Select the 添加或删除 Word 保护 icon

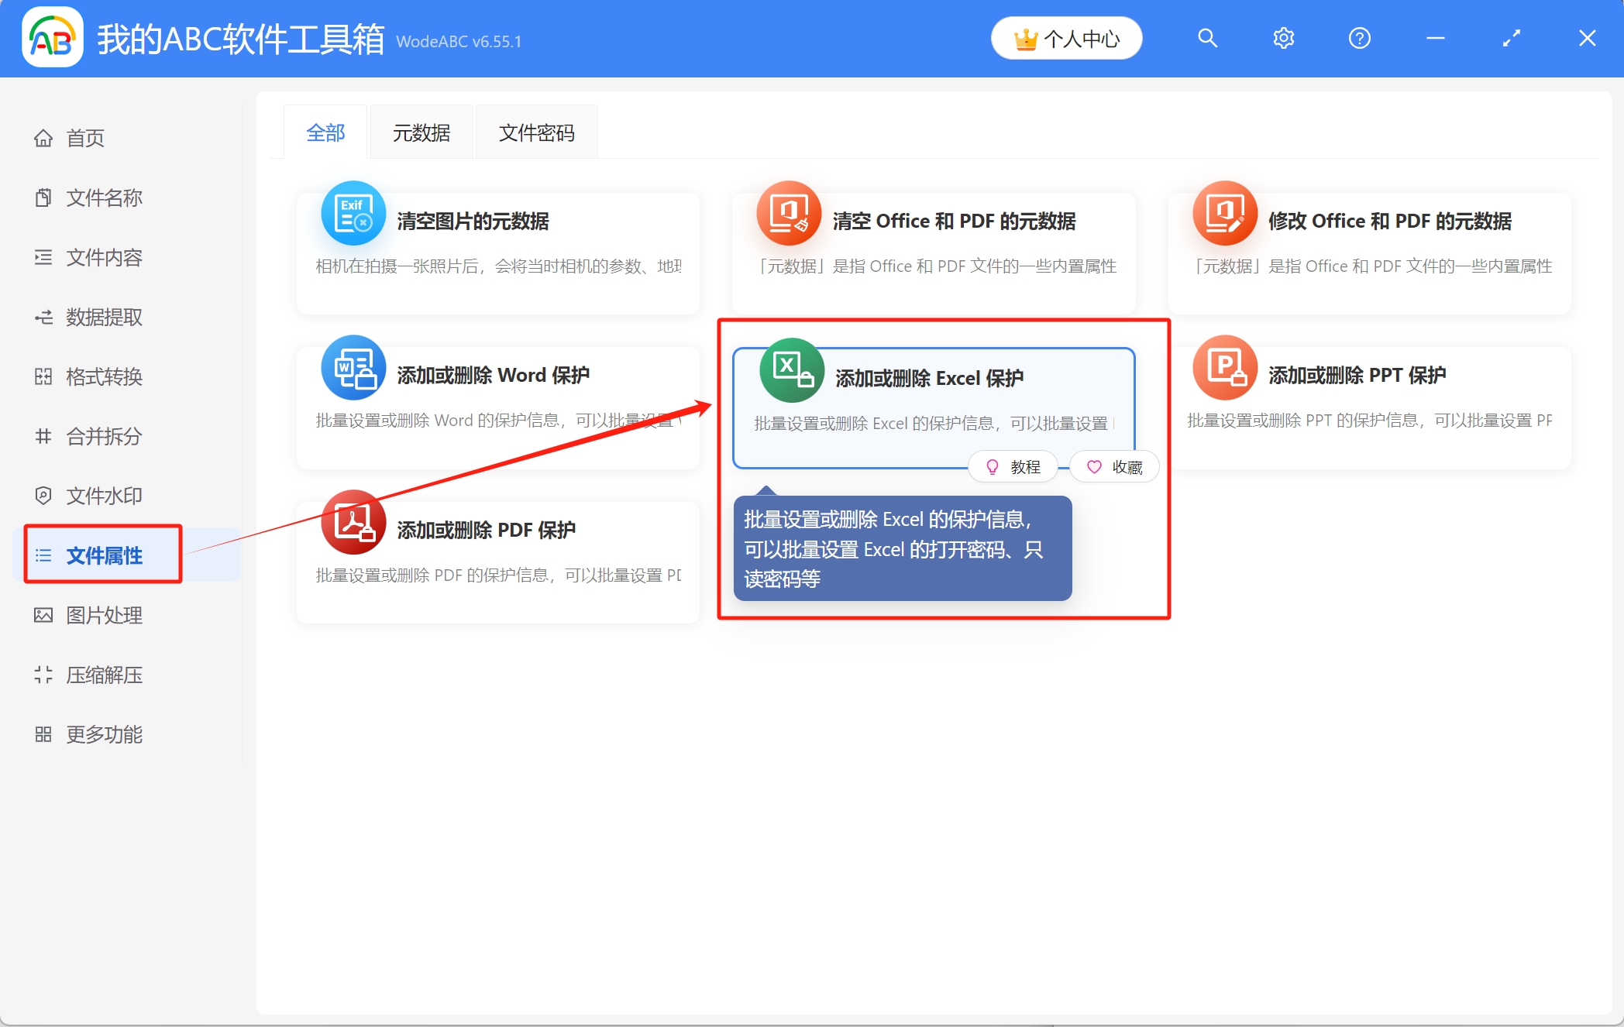pyautogui.click(x=353, y=369)
